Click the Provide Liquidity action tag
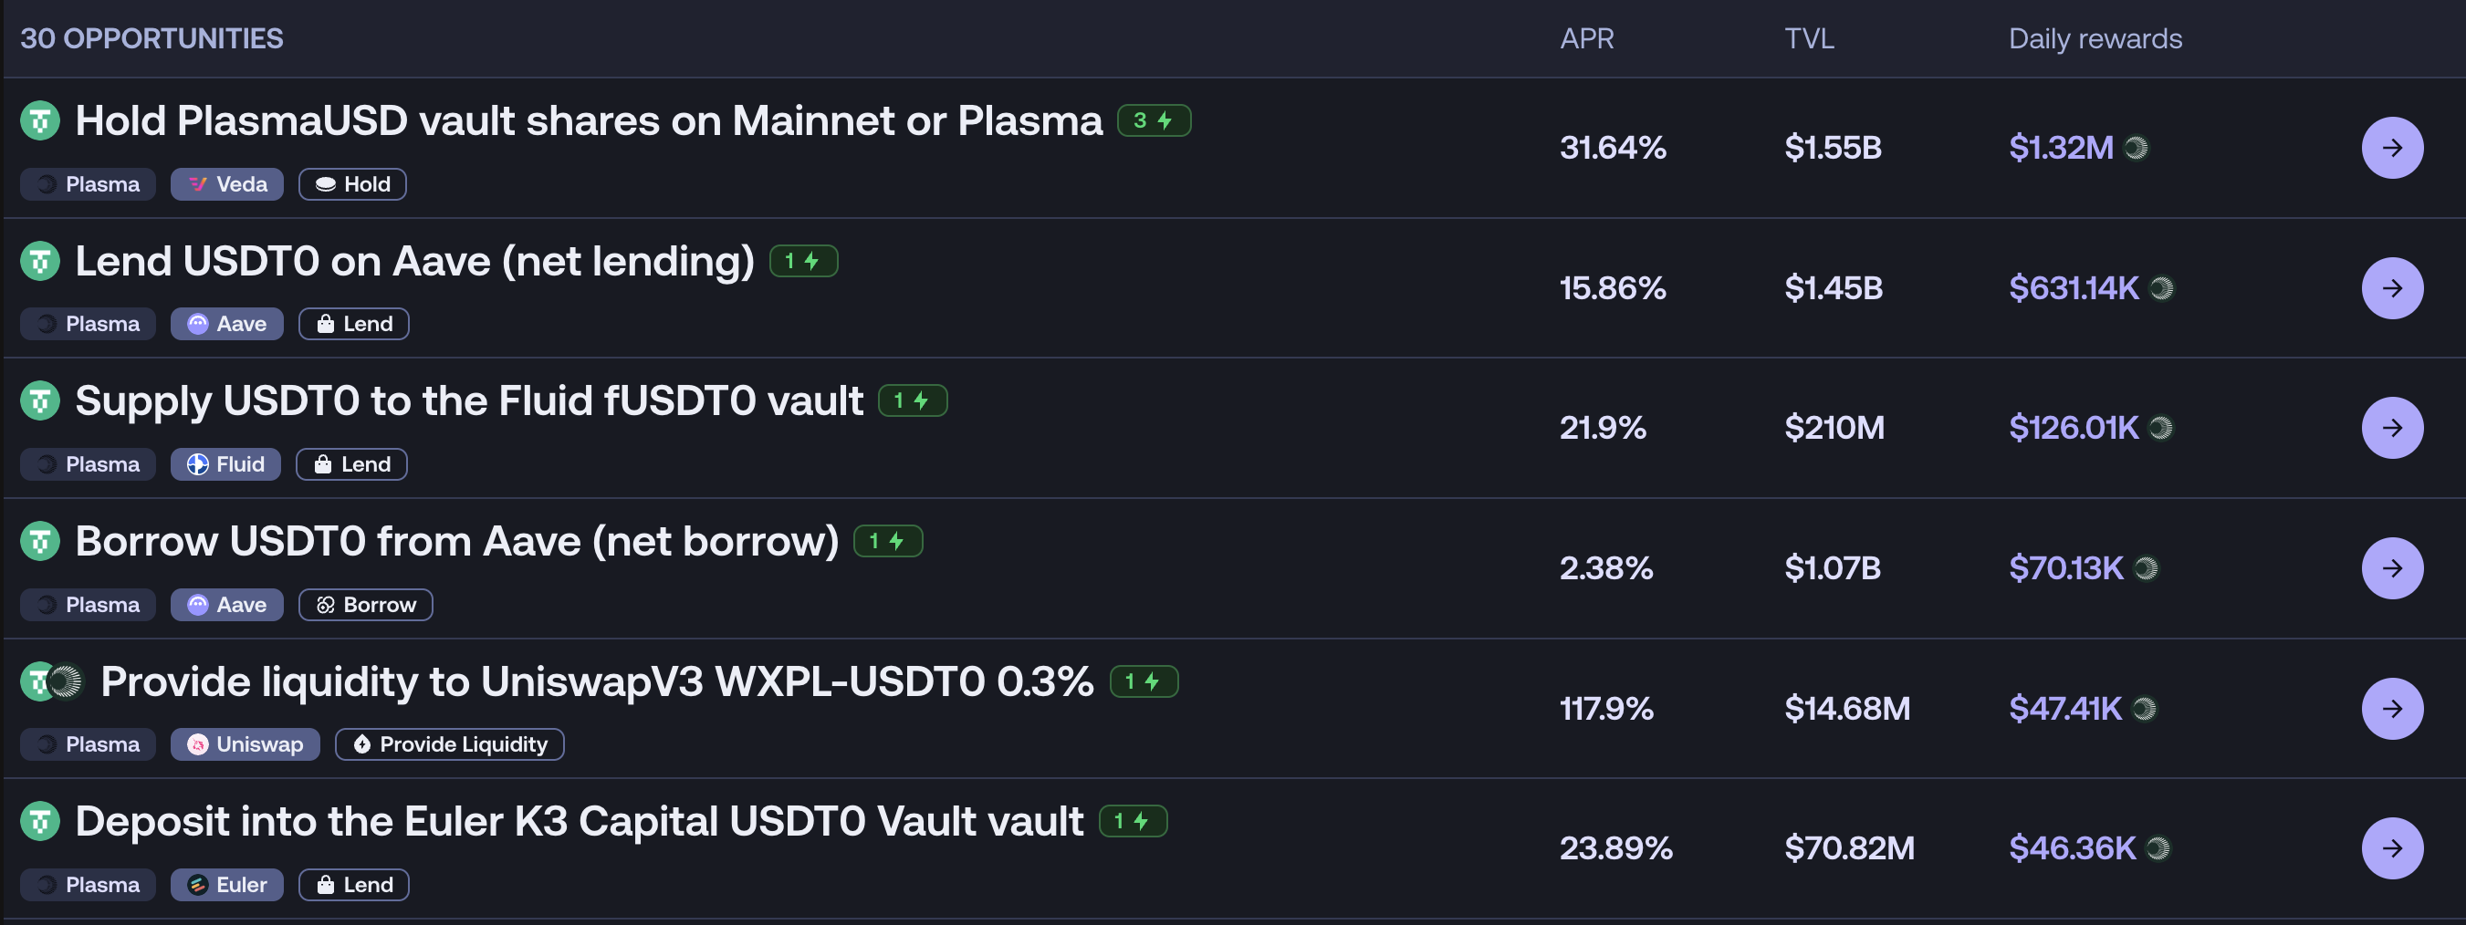The height and width of the screenshot is (925, 2466). tap(449, 744)
